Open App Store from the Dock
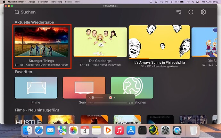 (131, 130)
